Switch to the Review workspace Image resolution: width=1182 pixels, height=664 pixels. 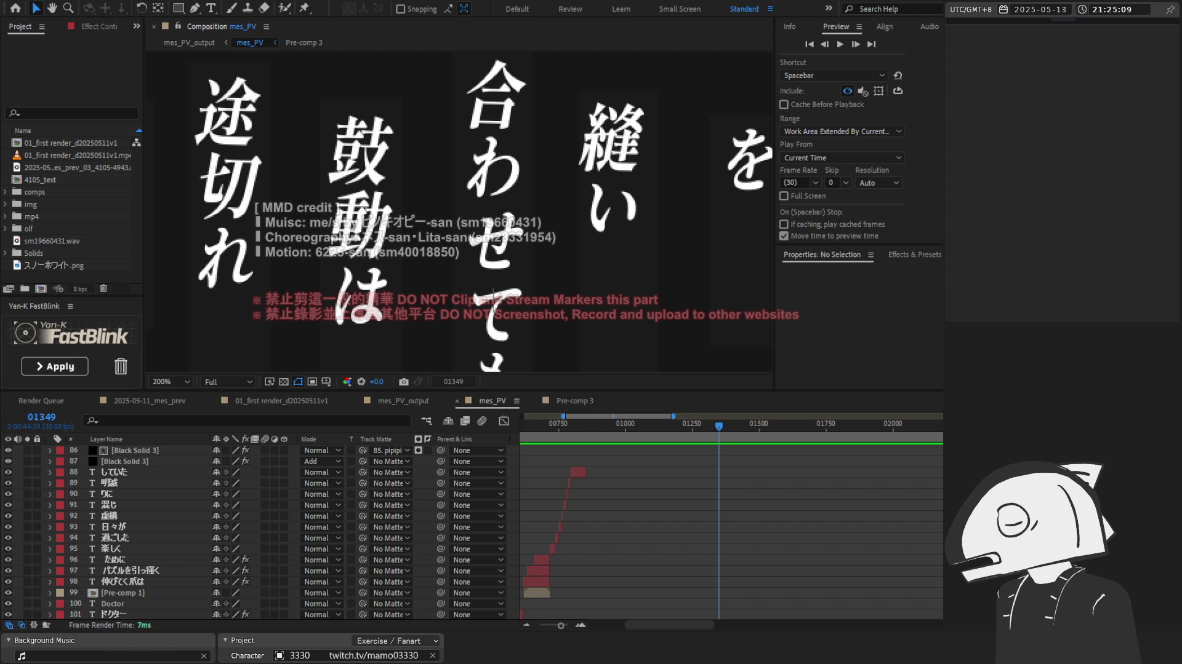click(x=570, y=9)
